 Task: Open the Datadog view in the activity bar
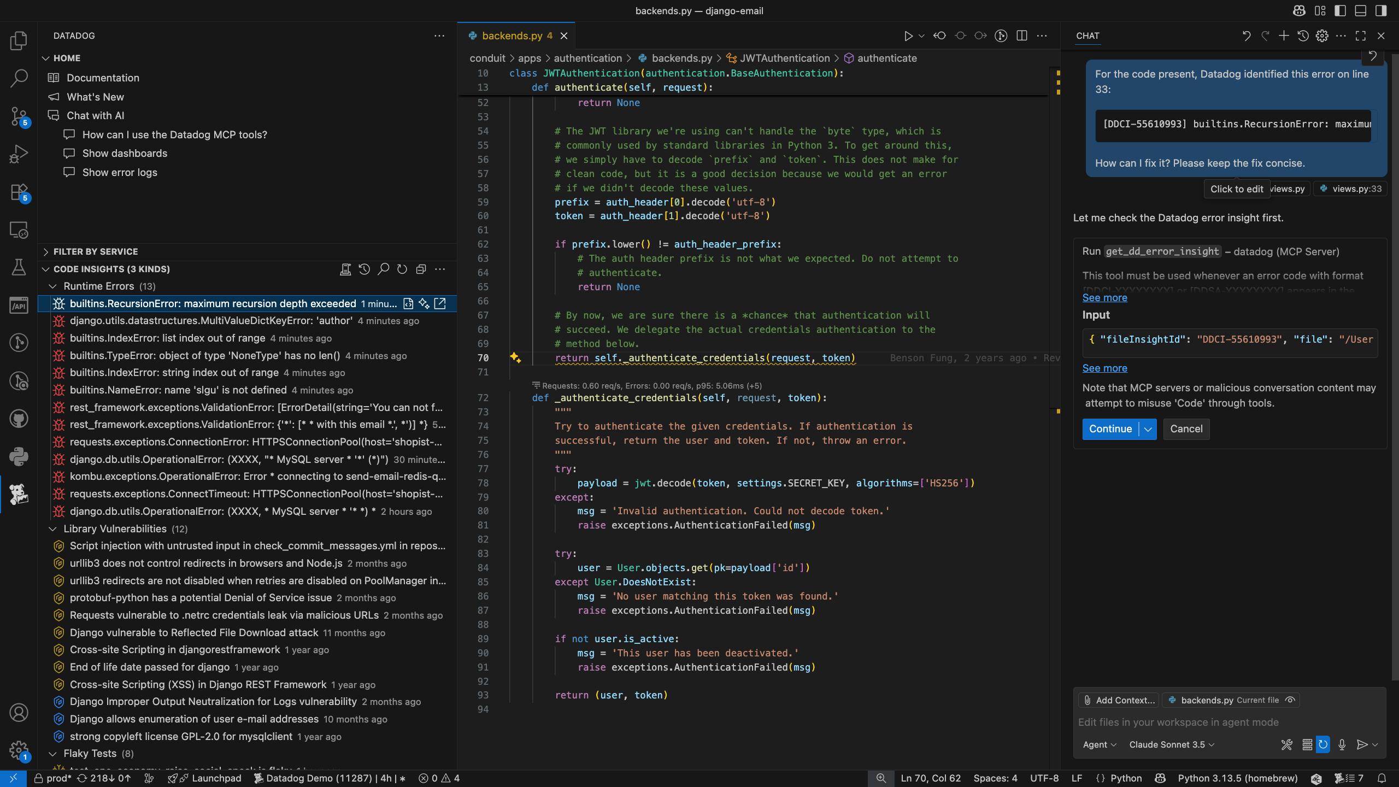click(x=19, y=495)
